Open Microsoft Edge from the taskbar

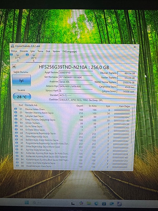[96, 204]
